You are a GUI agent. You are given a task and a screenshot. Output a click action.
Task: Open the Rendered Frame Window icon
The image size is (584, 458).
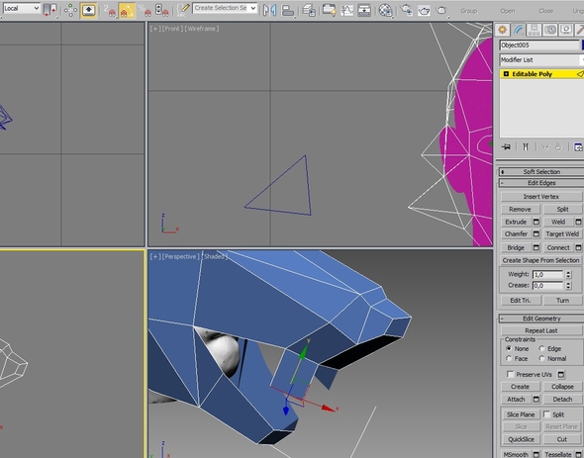(x=424, y=10)
